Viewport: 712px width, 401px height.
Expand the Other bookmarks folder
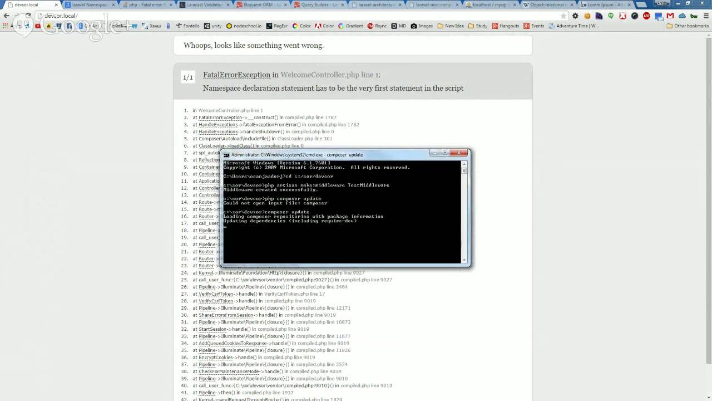(x=687, y=26)
